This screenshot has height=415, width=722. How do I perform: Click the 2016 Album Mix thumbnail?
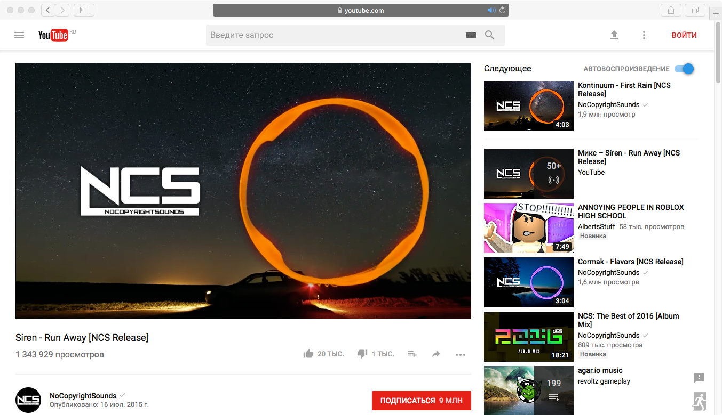(x=529, y=337)
